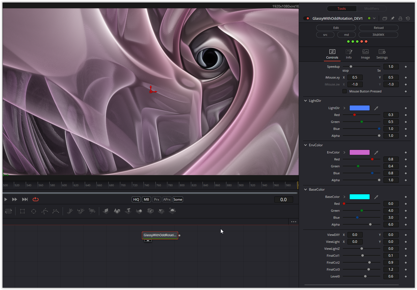Add the pMerge particle tool

[x=81, y=211]
